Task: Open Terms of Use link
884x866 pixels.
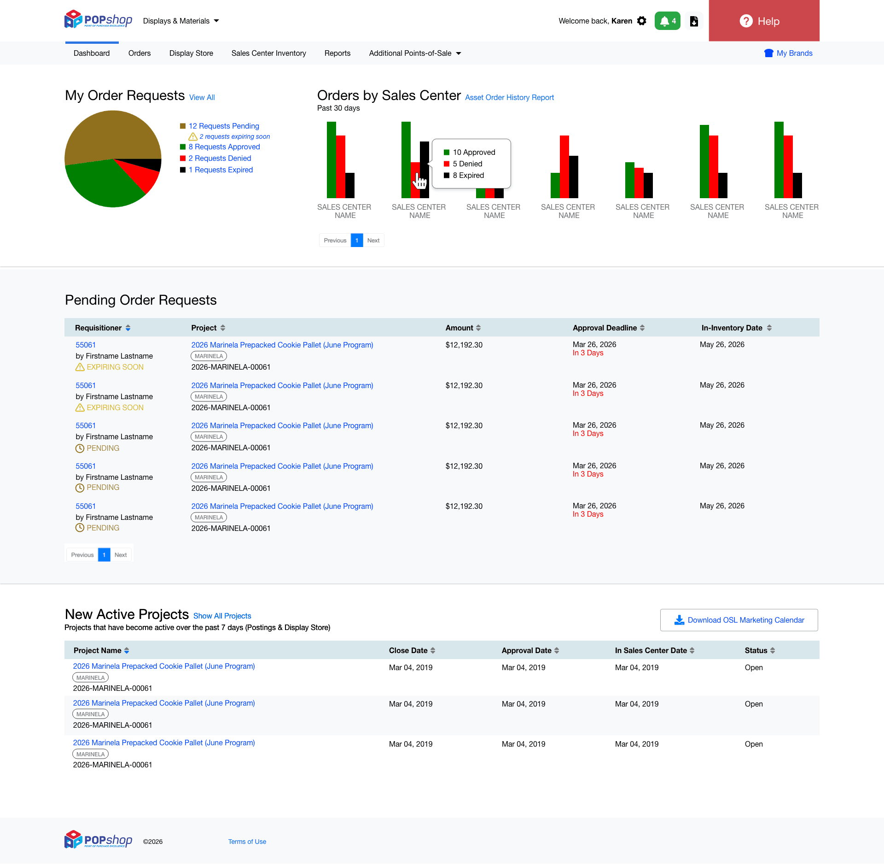Action: (247, 842)
